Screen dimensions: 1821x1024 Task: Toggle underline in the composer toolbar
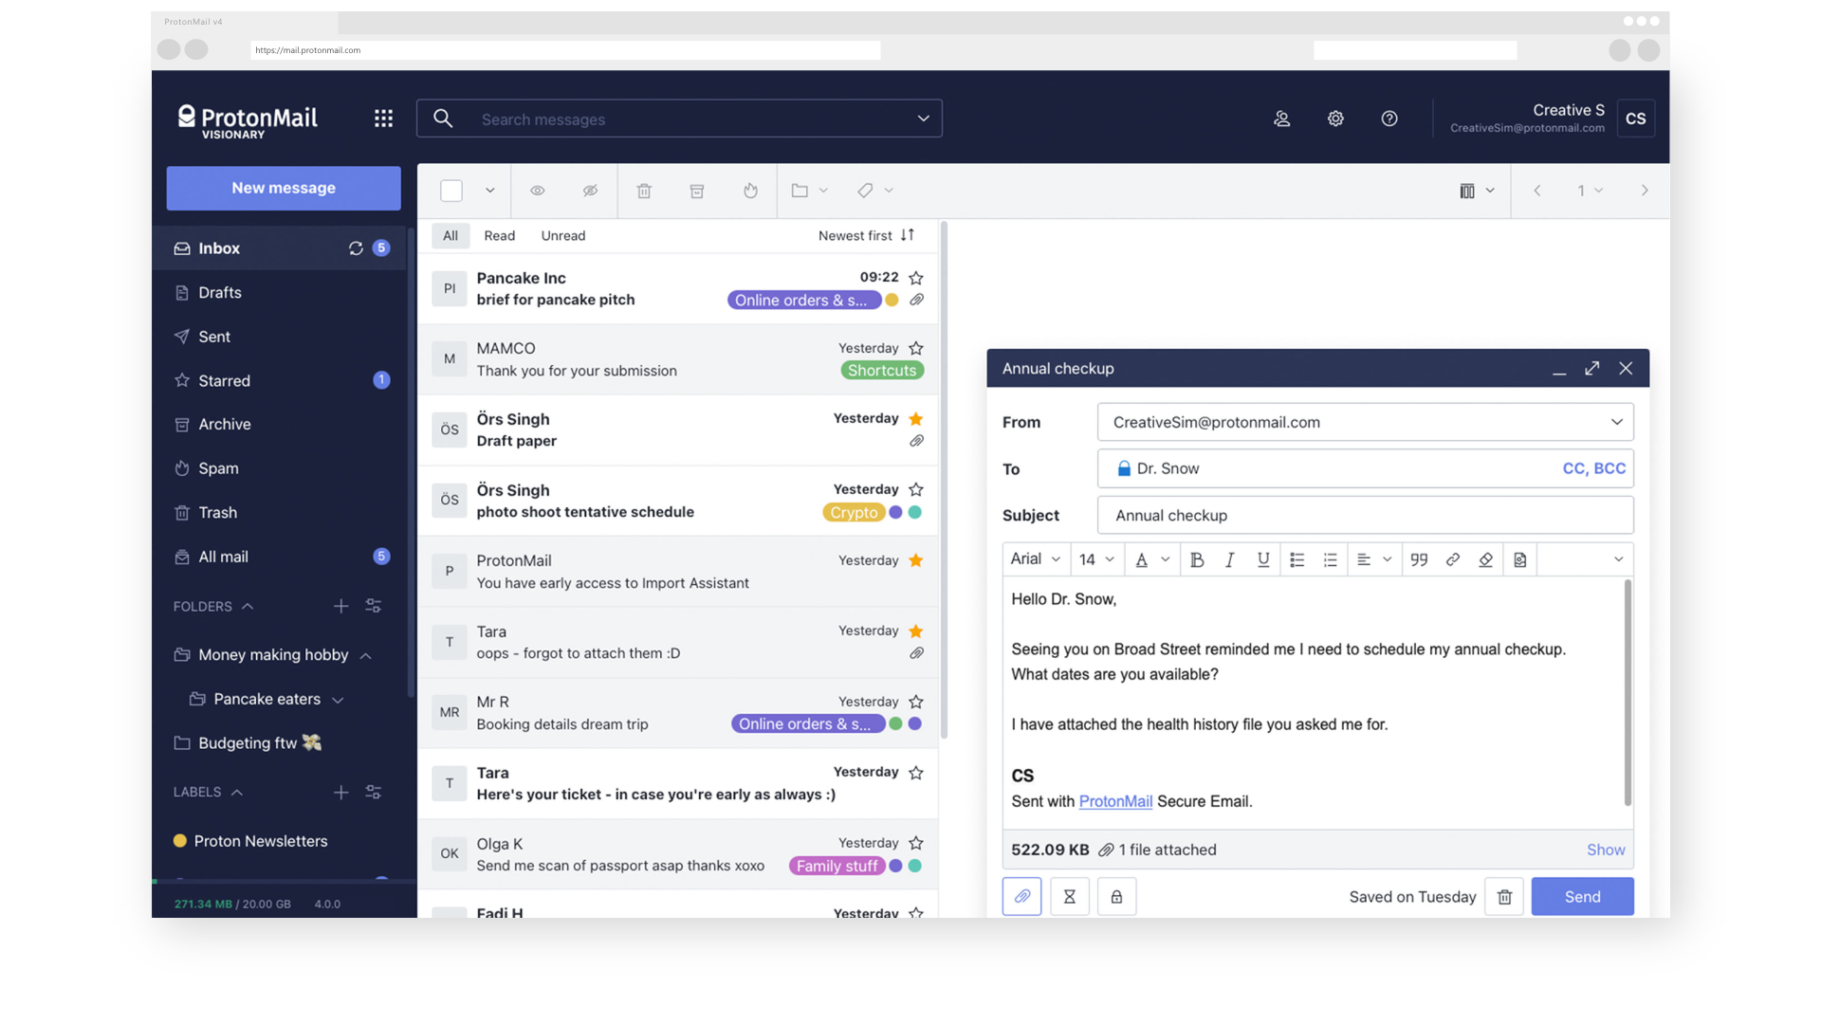click(x=1263, y=559)
